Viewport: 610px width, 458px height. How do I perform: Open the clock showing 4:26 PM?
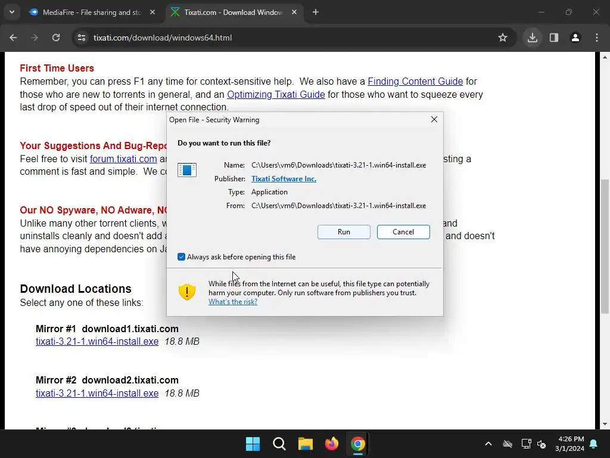pyautogui.click(x=569, y=444)
